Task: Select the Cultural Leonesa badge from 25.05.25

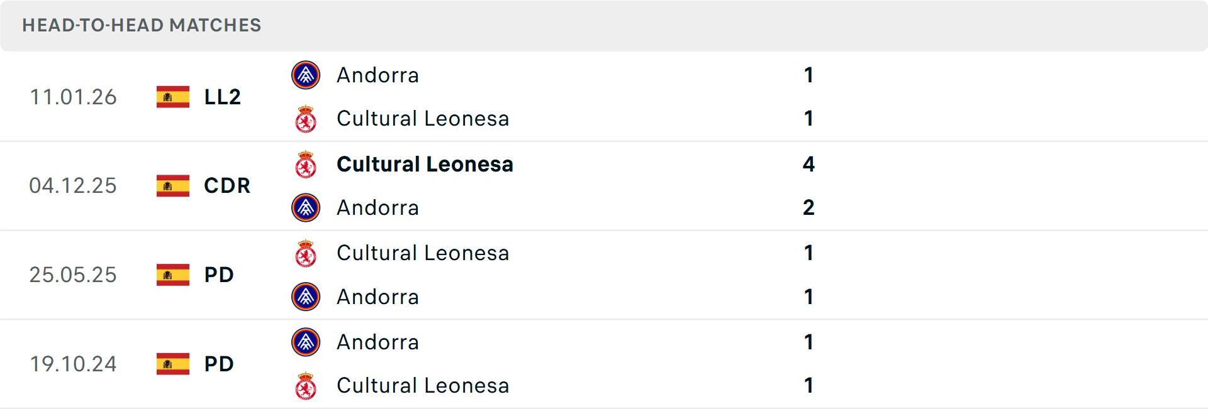Action: 306,253
